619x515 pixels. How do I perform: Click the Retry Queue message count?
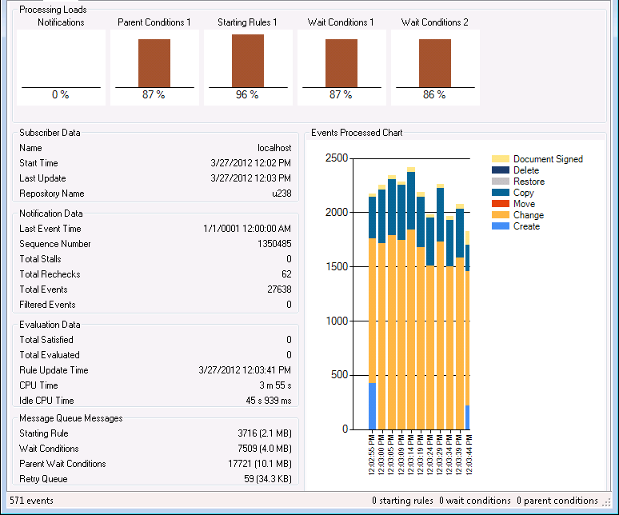pos(268,479)
